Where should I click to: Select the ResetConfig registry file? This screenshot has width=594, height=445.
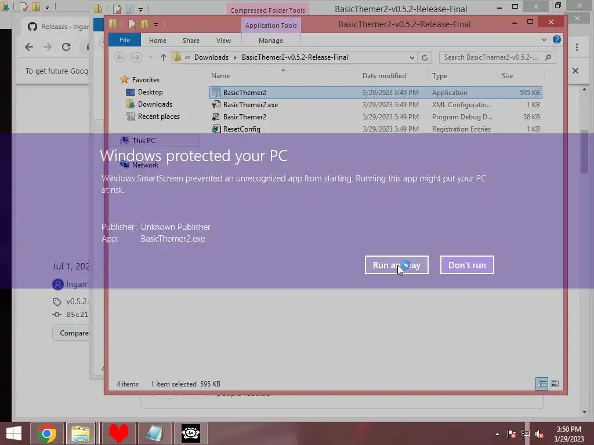[x=376, y=129]
